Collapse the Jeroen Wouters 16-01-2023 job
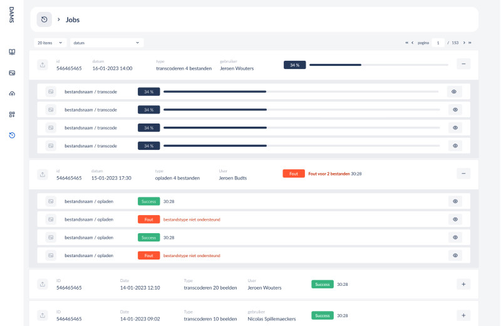Image resolution: width=501 pixels, height=326 pixels. [463, 64]
